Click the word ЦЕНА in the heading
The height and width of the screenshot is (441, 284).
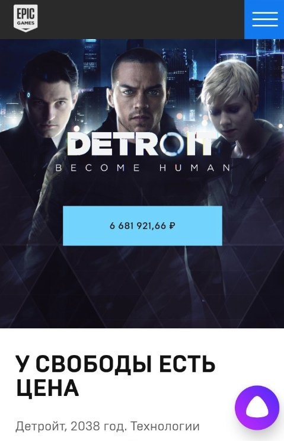(47, 388)
